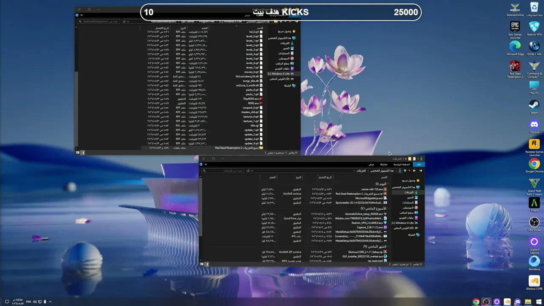The image size is (544, 306).
Task: Select وصول سريع in the RedDeadRedemption2 window sidebar
Action: 287,31
